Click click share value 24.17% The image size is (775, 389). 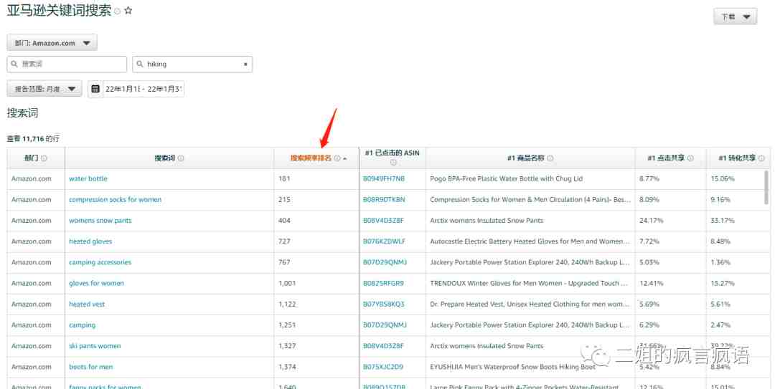[652, 221]
